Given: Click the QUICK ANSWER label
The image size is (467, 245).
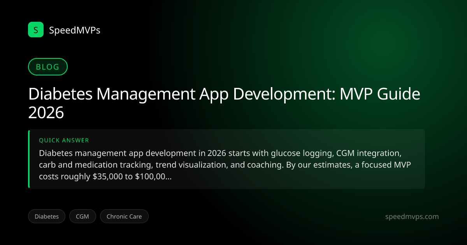Looking at the screenshot, I should coord(64,140).
